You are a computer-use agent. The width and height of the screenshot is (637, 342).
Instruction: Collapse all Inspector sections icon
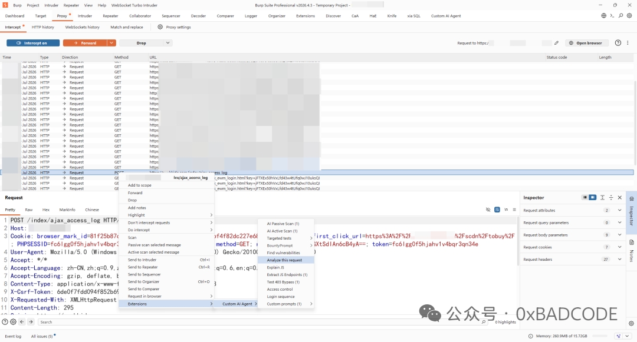(x=611, y=197)
